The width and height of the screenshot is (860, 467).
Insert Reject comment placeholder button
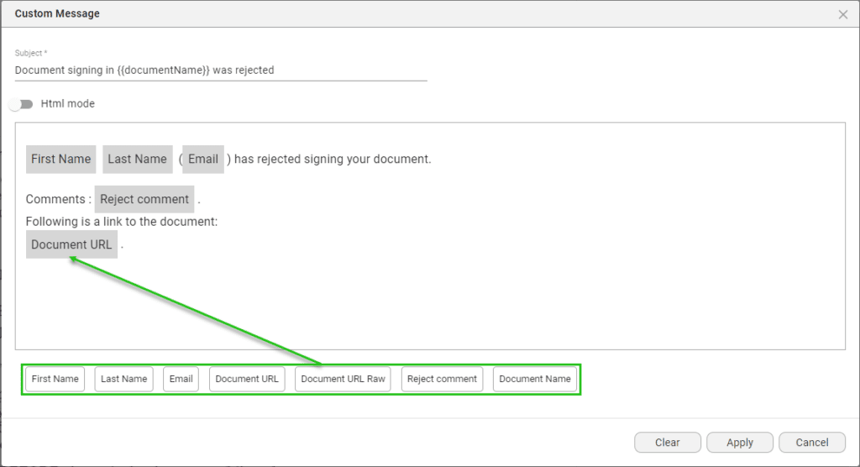(x=442, y=379)
